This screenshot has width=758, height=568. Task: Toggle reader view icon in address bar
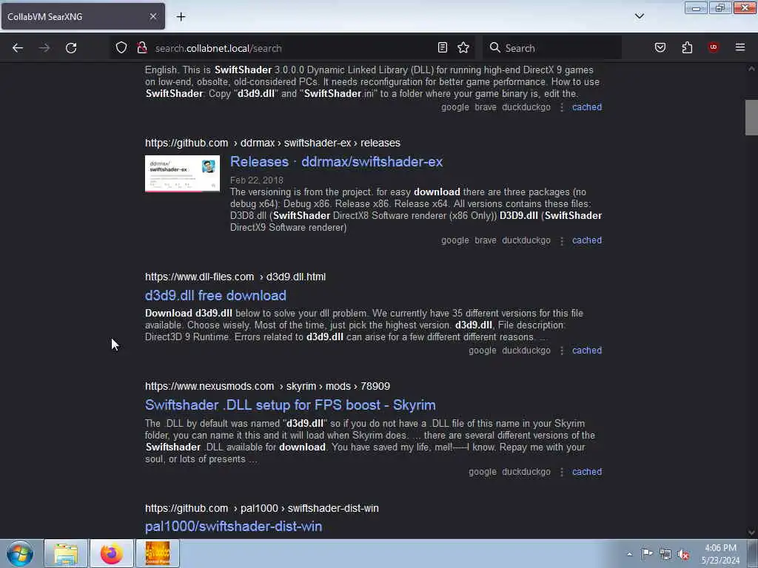point(443,47)
